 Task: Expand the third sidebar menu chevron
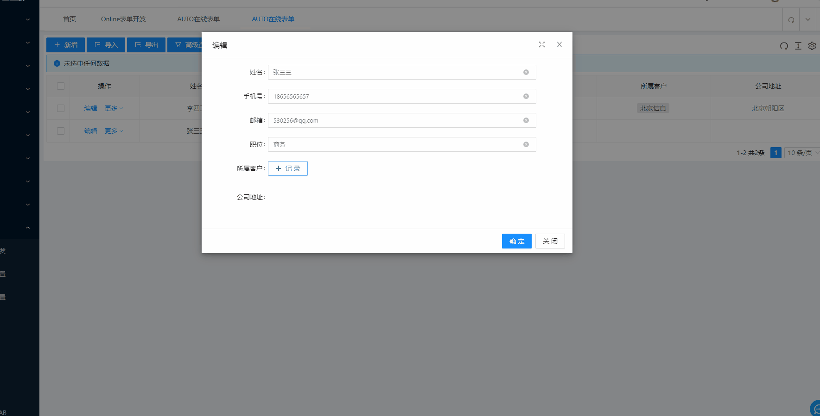click(x=28, y=66)
